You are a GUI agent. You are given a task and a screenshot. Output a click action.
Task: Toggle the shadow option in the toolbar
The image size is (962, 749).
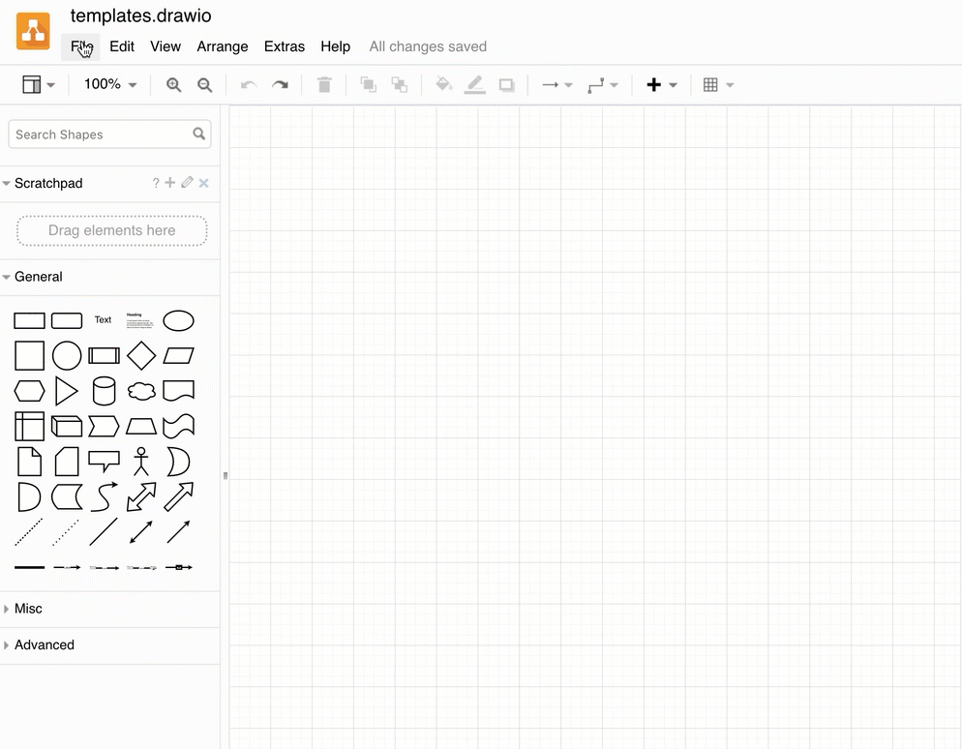506,84
